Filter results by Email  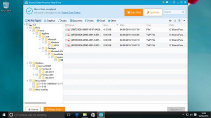point(101,21)
